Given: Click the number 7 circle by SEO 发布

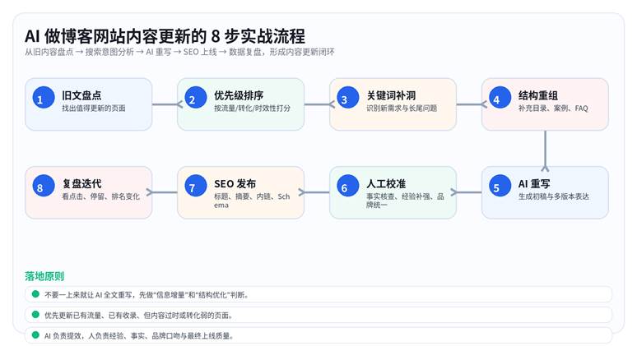Looking at the screenshot, I should pos(193,187).
